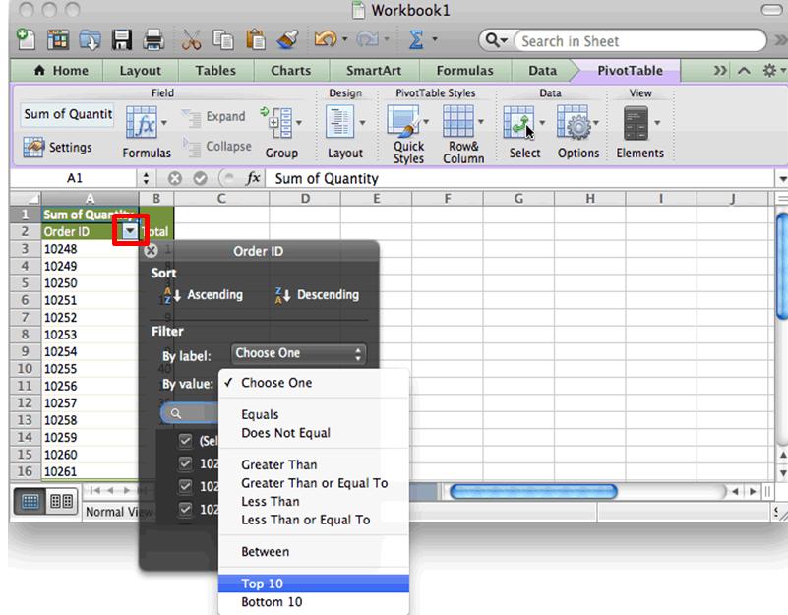Open the View Elements tool

click(636, 123)
